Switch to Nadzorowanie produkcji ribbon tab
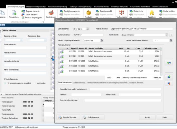Image resolution: width=177 pixels, height=129 pixels. tap(58, 7)
